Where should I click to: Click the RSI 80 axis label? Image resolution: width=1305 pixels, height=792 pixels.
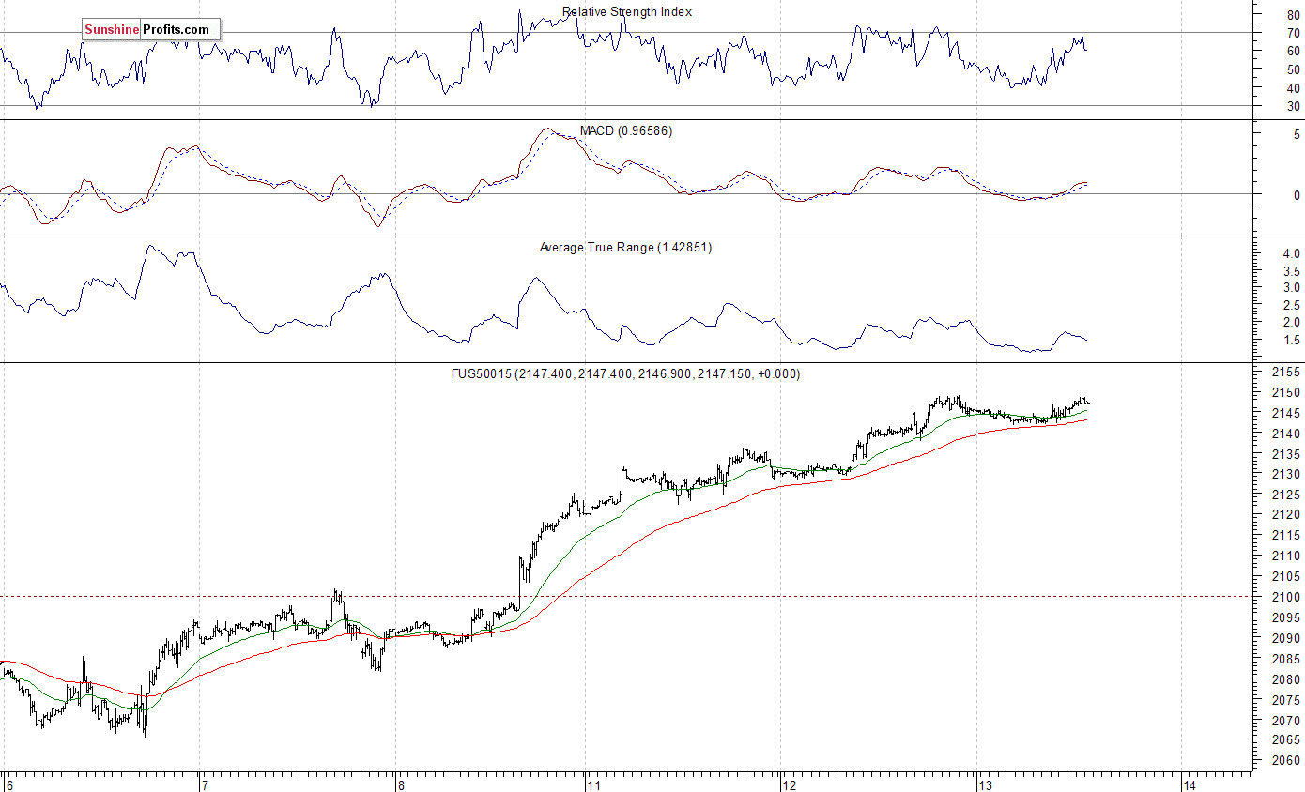[x=1294, y=14]
